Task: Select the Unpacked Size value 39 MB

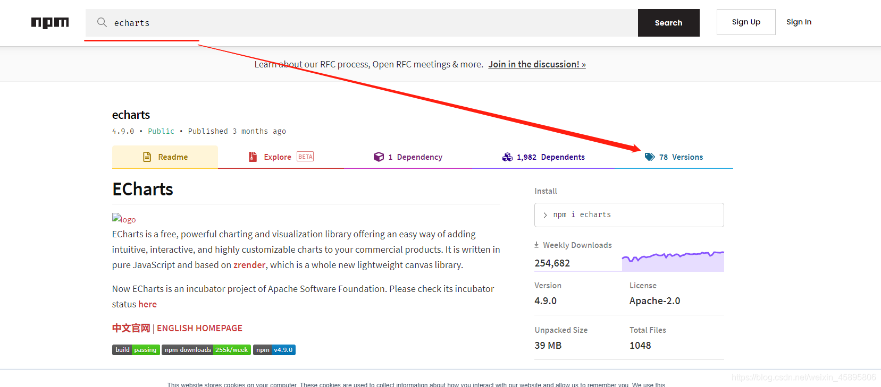Action: pyautogui.click(x=548, y=346)
